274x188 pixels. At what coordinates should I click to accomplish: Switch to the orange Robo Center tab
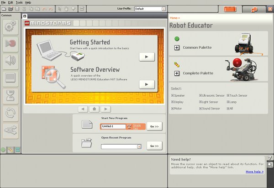click(230, 9)
